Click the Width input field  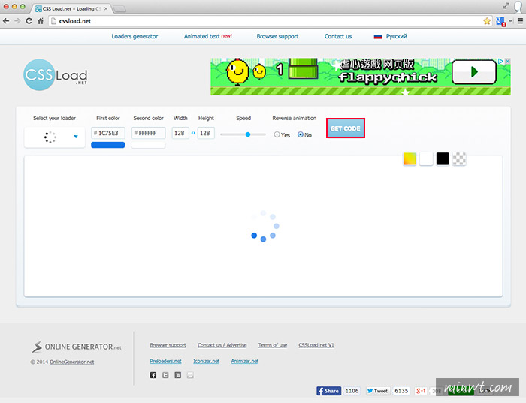coord(180,133)
